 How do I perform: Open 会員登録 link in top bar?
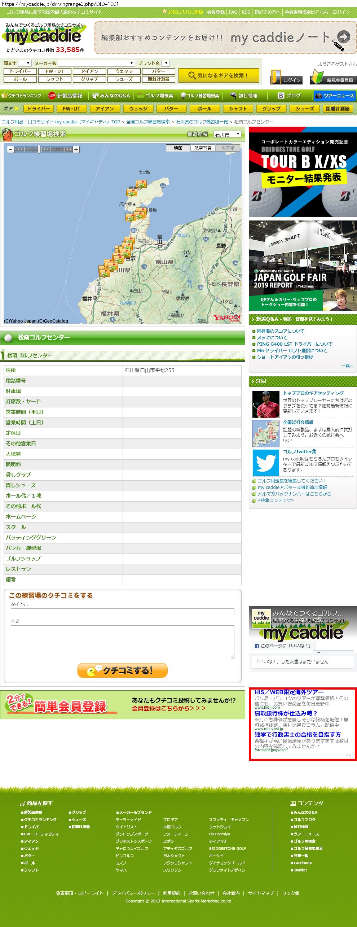click(216, 12)
